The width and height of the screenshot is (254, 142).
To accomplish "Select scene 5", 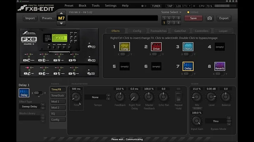I will pyautogui.click(x=164, y=18).
